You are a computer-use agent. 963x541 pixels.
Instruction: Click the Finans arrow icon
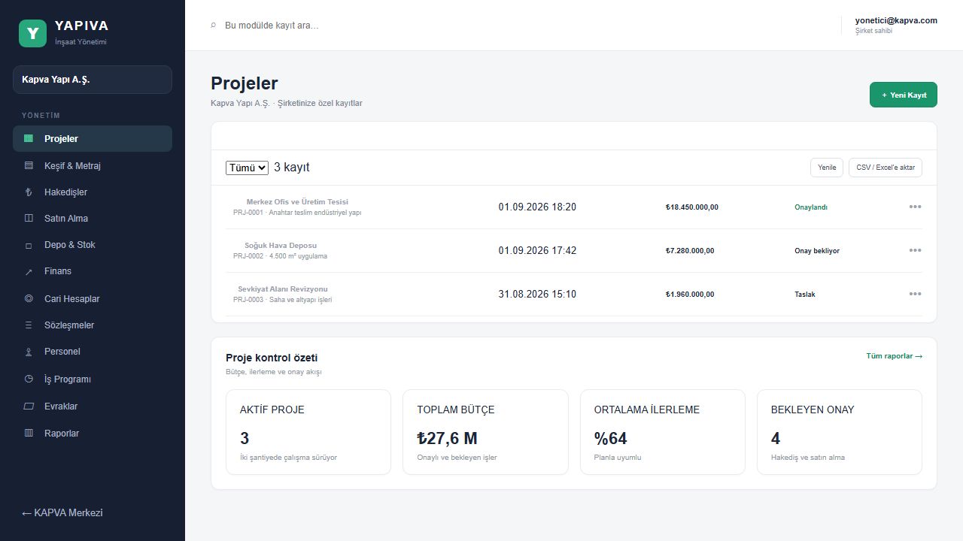tap(29, 272)
